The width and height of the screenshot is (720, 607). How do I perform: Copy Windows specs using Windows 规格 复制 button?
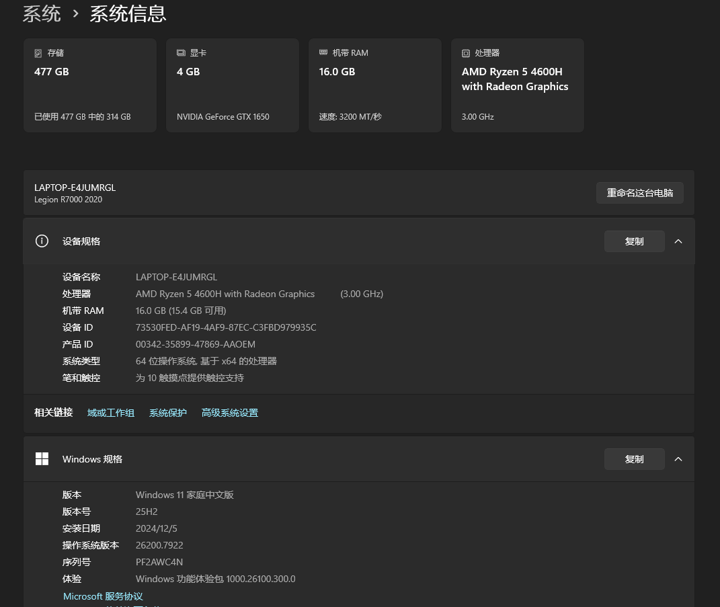(634, 459)
